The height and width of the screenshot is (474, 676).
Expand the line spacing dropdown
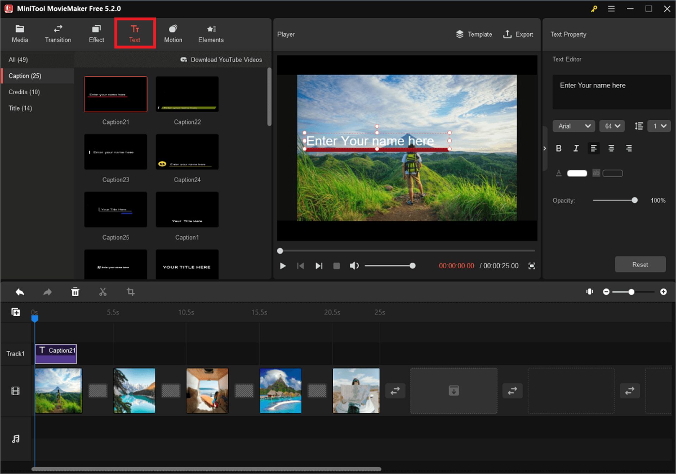(659, 126)
